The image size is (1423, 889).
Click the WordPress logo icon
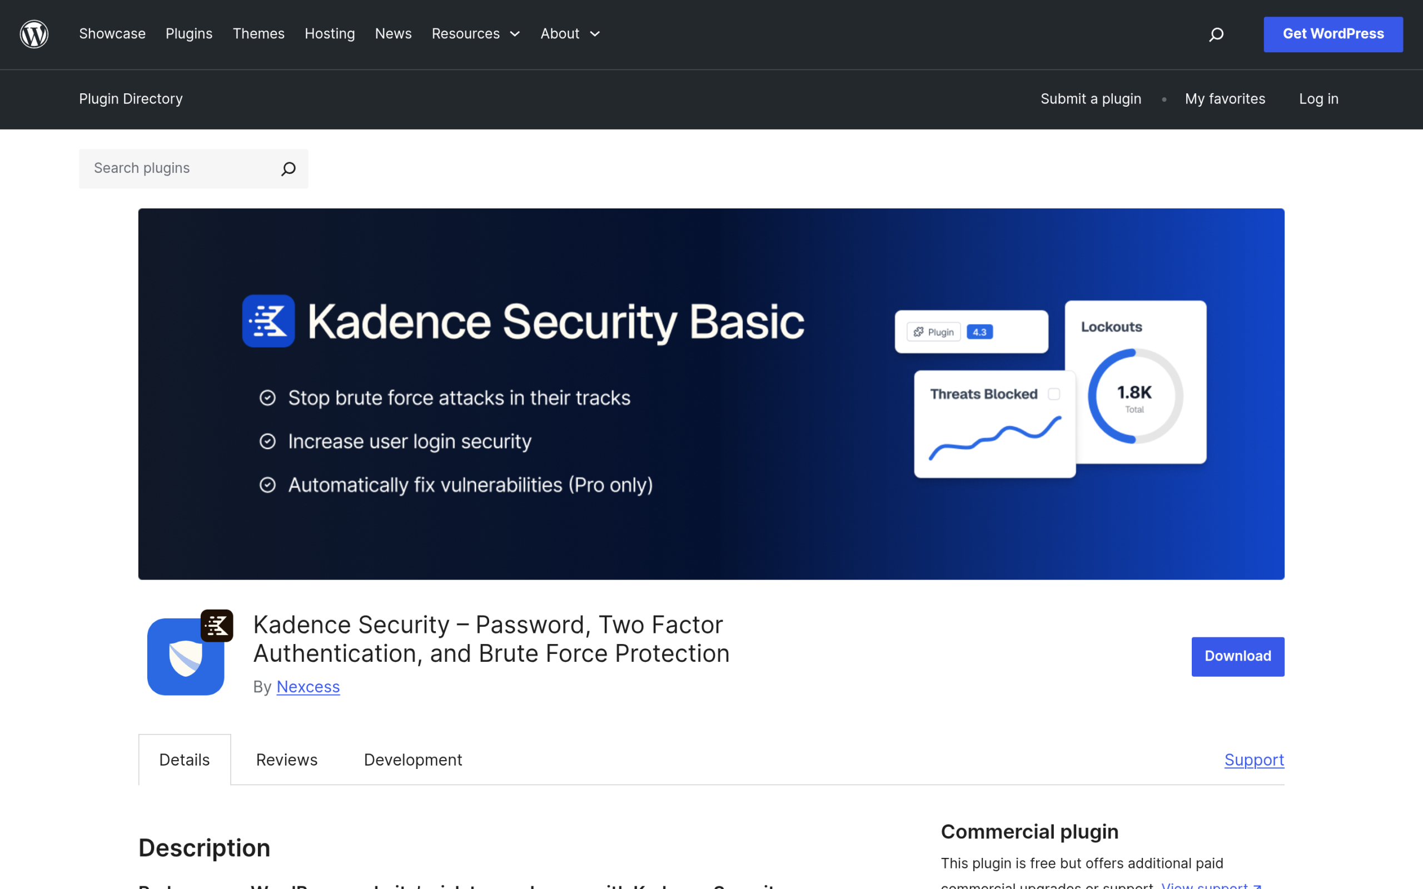click(34, 34)
